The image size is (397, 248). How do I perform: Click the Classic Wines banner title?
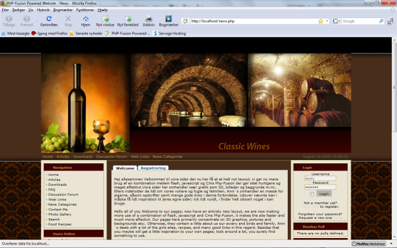(243, 146)
